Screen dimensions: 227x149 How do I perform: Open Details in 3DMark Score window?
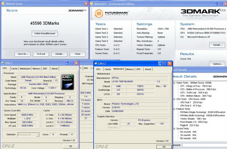pyautogui.click(x=59, y=54)
